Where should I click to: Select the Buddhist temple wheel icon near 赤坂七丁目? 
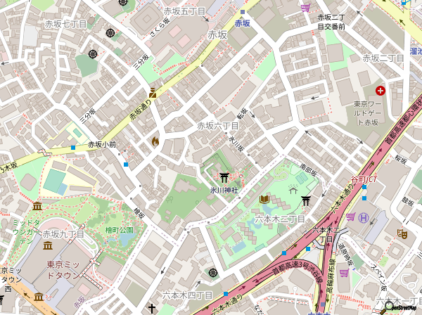click(x=110, y=32)
